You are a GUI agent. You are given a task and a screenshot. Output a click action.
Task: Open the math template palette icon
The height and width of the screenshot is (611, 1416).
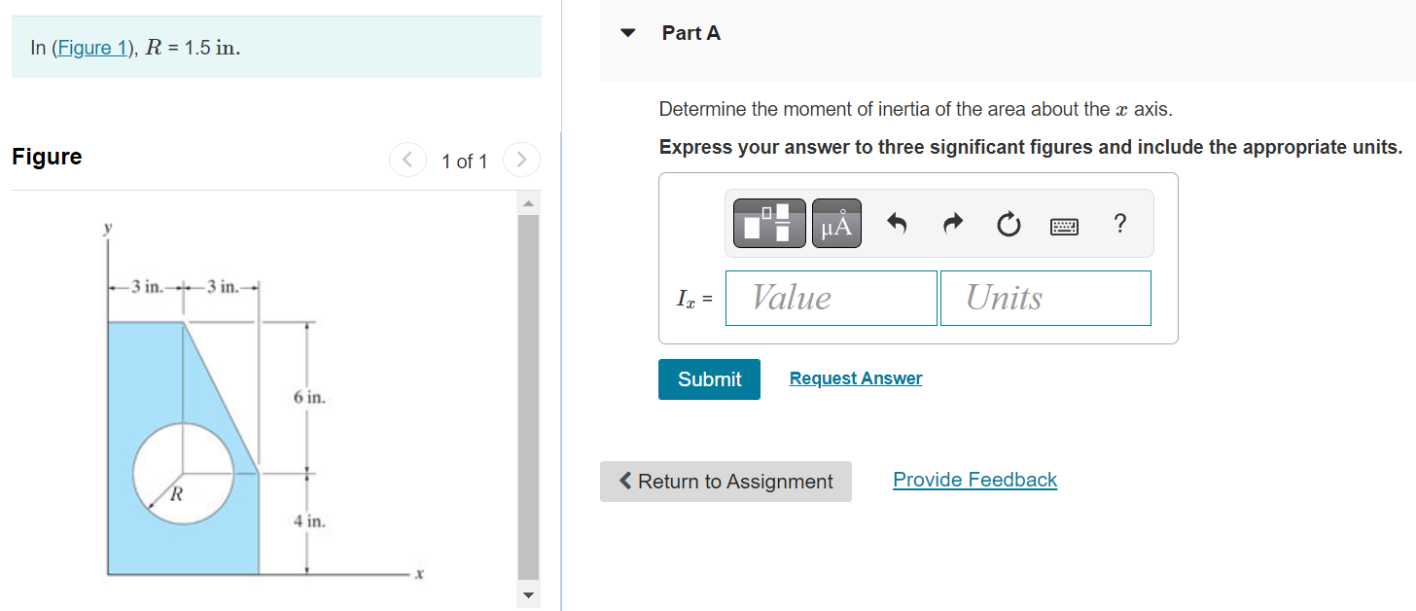pos(767,223)
